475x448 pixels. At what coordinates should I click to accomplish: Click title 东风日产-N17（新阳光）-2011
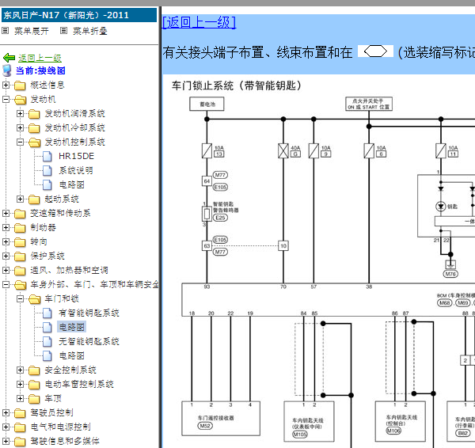click(66, 15)
